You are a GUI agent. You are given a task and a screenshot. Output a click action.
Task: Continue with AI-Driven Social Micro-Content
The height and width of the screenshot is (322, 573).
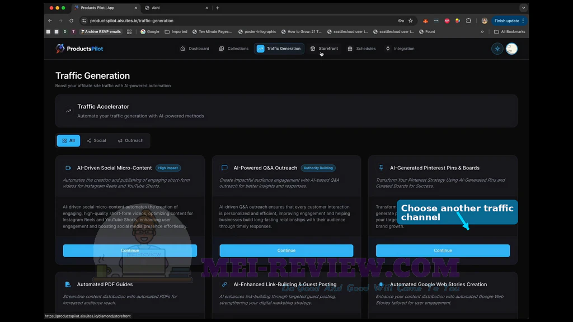tap(130, 250)
